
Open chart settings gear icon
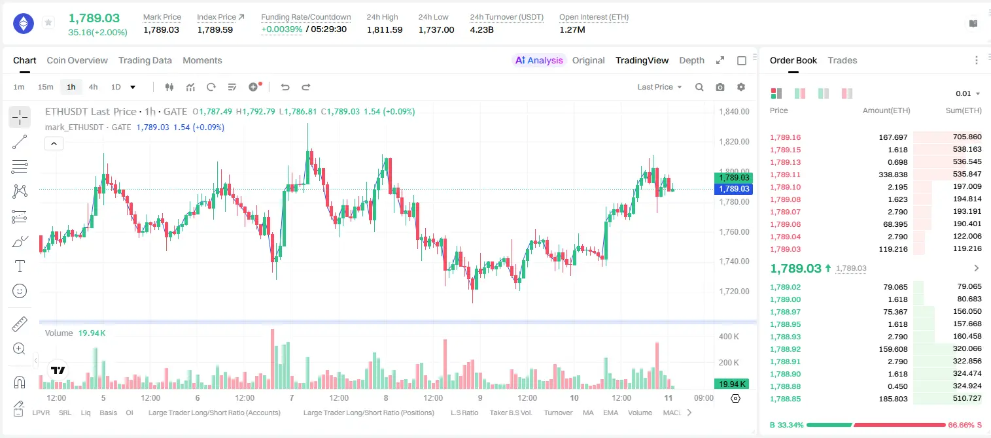coord(741,87)
